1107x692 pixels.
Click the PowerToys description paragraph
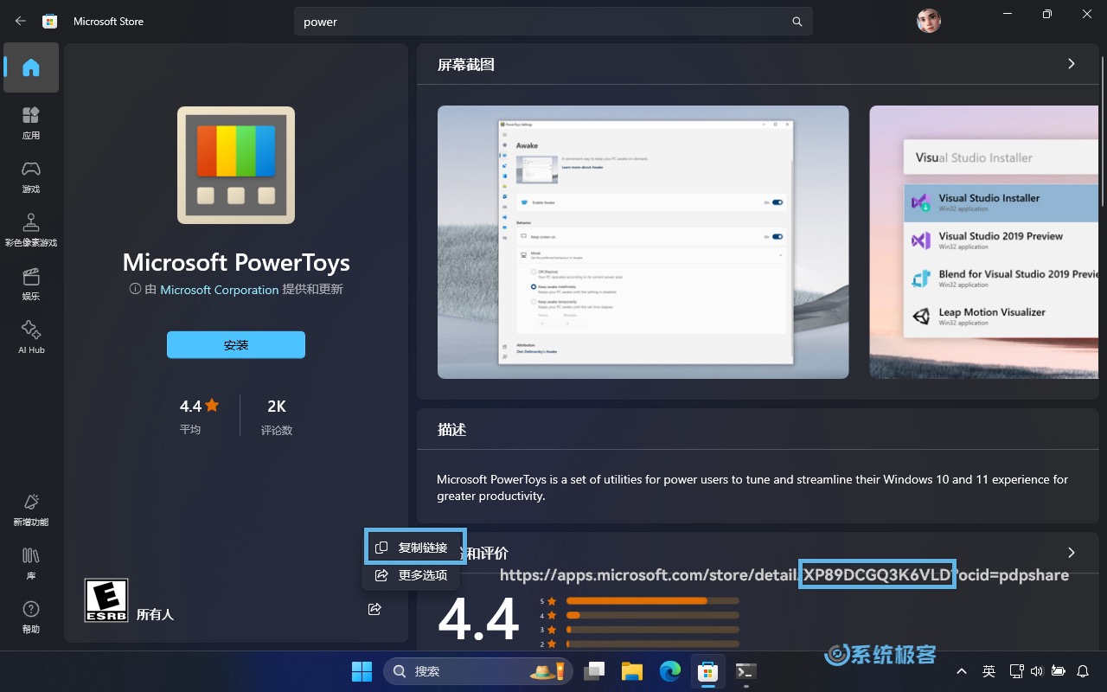coord(752,488)
